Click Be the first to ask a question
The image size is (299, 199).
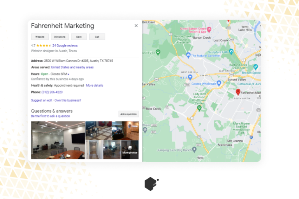[x=50, y=116]
